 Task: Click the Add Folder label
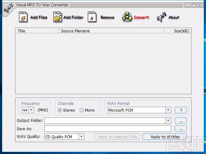pos(73,17)
